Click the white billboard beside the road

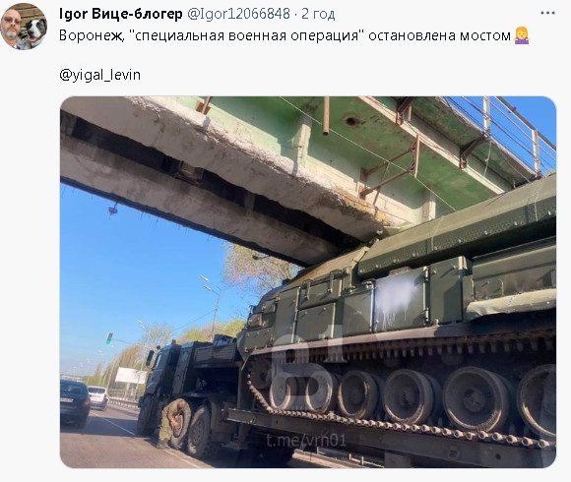click(131, 375)
